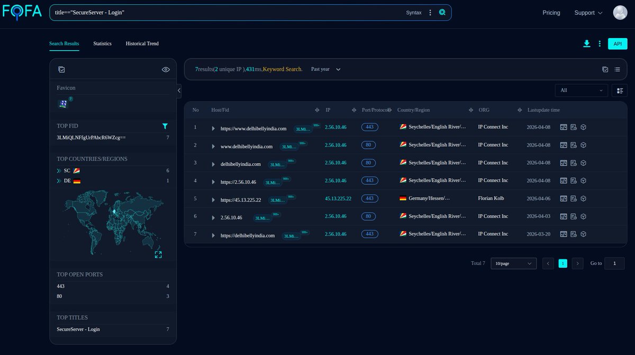The image size is (635, 355).
Task: Switch to the Search Results tab
Action: click(x=64, y=43)
